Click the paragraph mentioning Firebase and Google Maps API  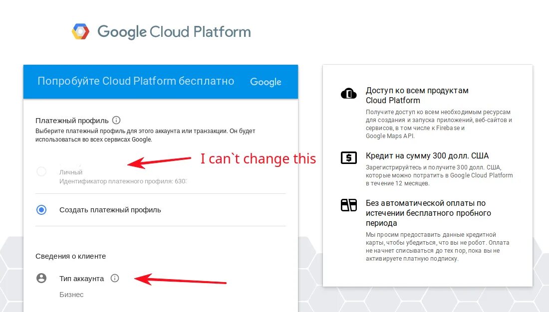pyautogui.click(x=439, y=124)
